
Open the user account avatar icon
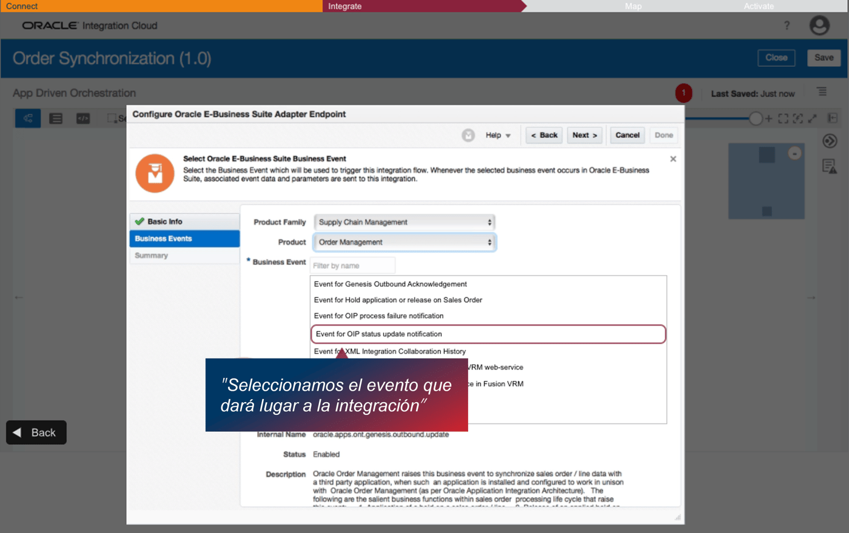pos(819,25)
